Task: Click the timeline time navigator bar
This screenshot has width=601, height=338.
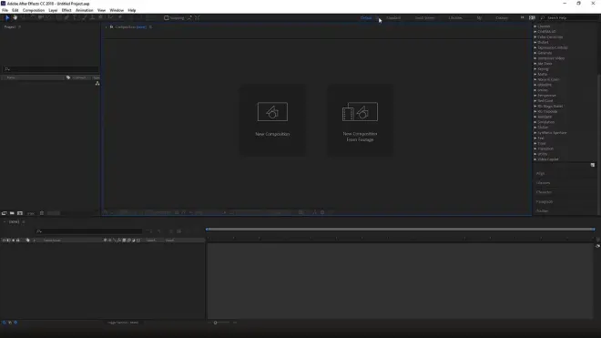Action: [x=400, y=230]
